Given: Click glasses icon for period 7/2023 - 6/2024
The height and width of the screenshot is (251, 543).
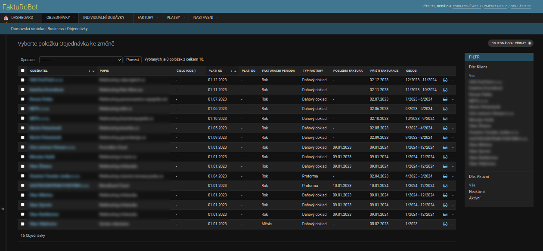Looking at the screenshot, I should [x=445, y=99].
